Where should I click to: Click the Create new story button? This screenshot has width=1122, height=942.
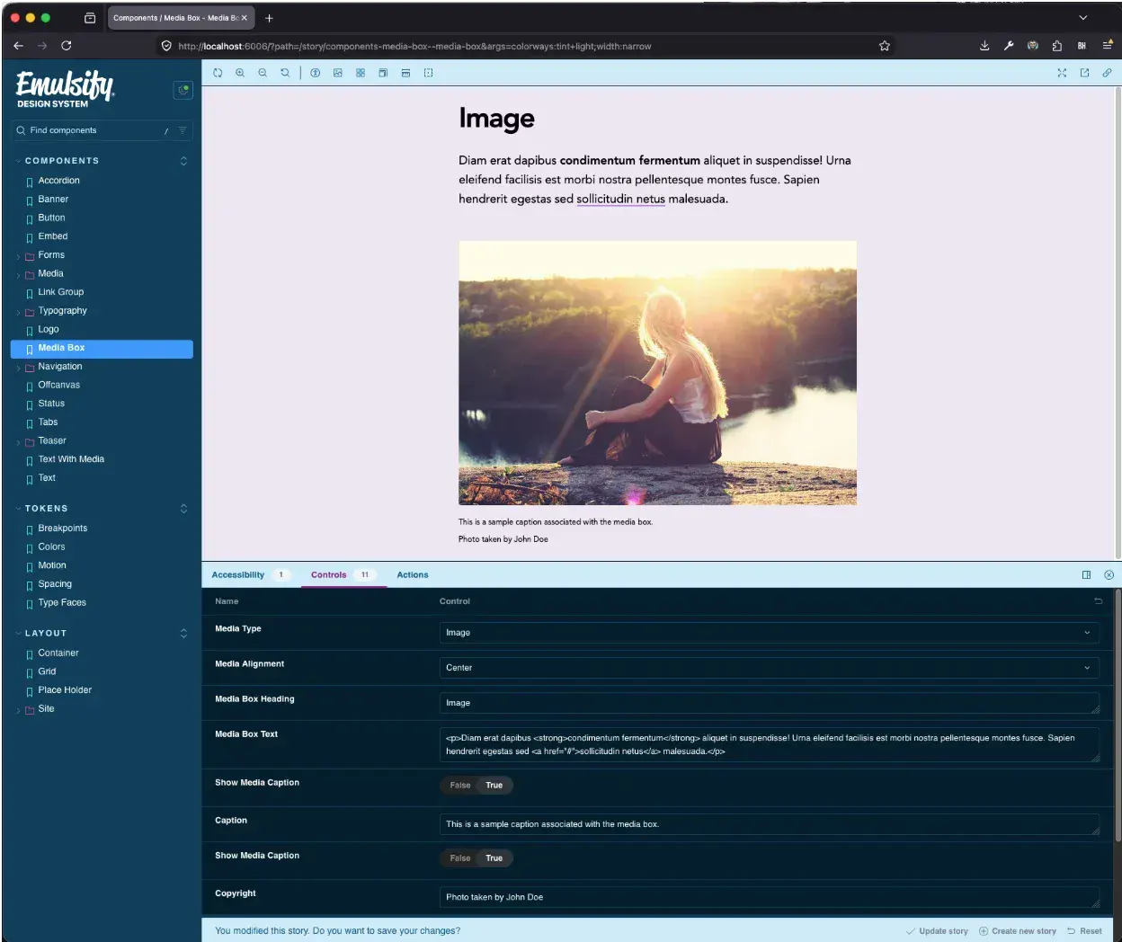pos(1017,931)
